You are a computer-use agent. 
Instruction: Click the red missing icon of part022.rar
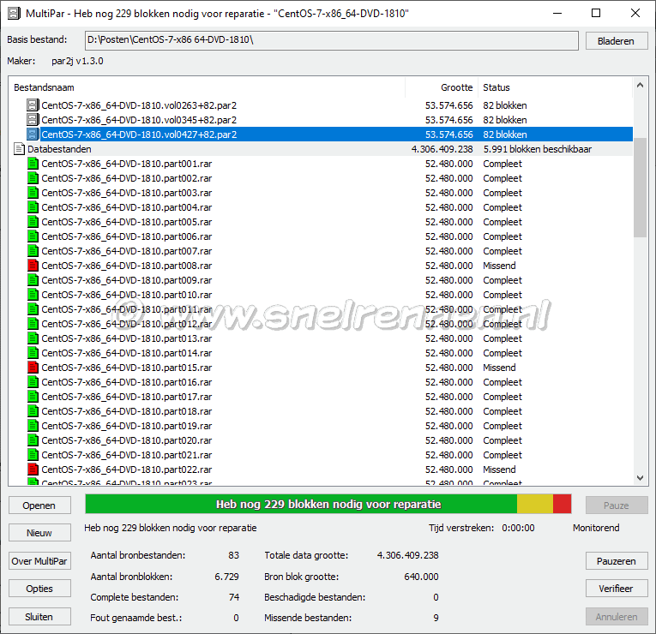click(33, 470)
